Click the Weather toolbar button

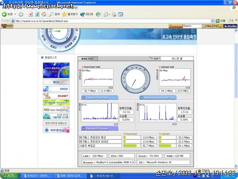tap(230, 26)
